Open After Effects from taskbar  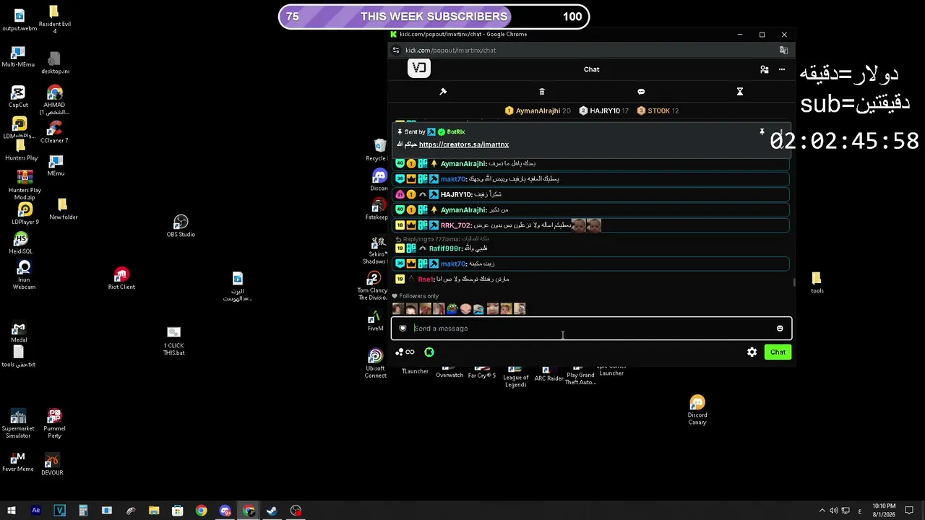pos(36,511)
